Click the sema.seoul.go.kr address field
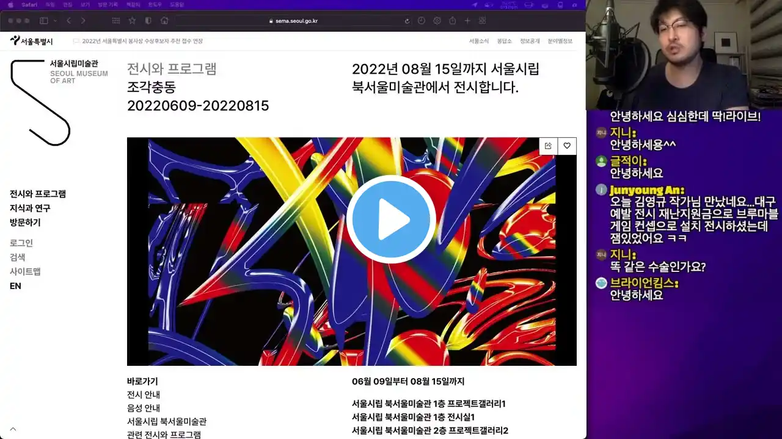This screenshot has width=782, height=439. pos(293,21)
